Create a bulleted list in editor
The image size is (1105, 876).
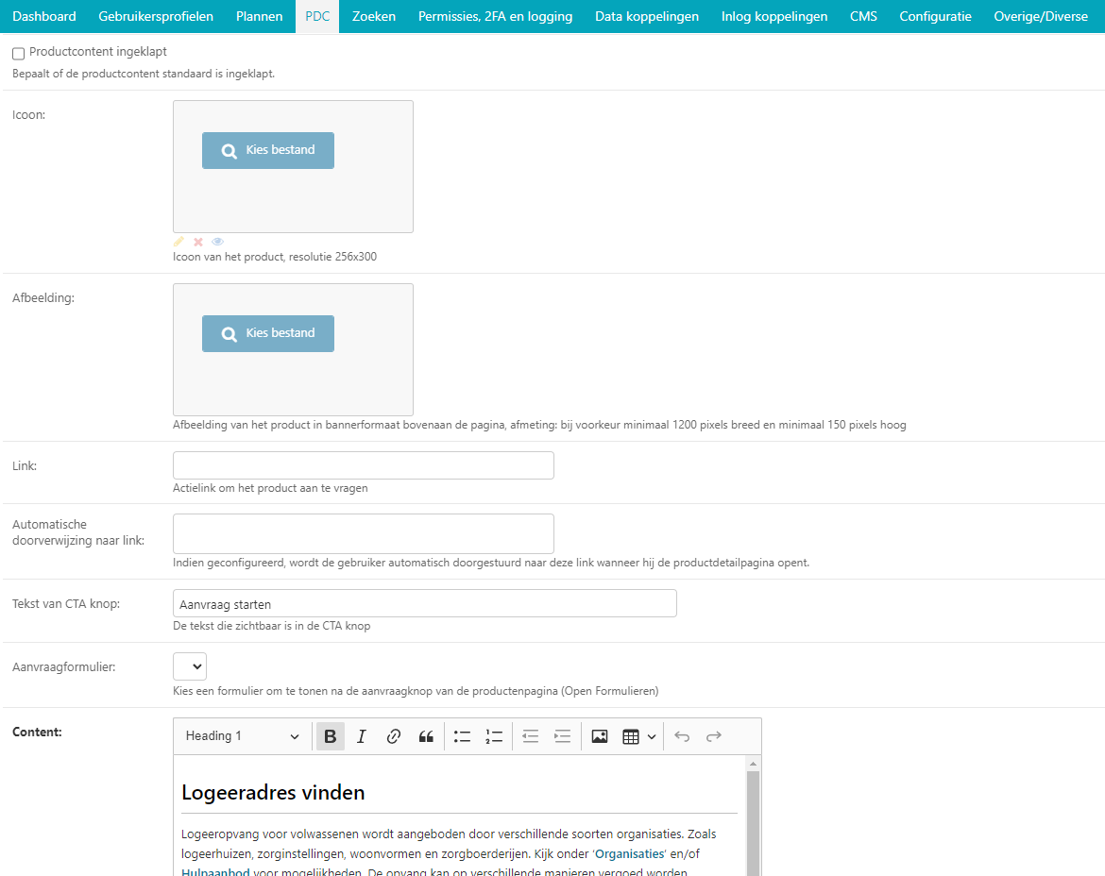click(462, 736)
